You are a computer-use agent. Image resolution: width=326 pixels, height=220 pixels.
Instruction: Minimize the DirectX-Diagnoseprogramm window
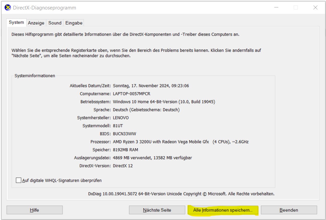(276, 8)
